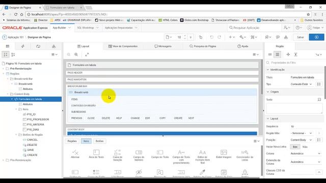Open the Help question mark menu
The width and height of the screenshot is (326, 183).
pyautogui.click(x=299, y=27)
